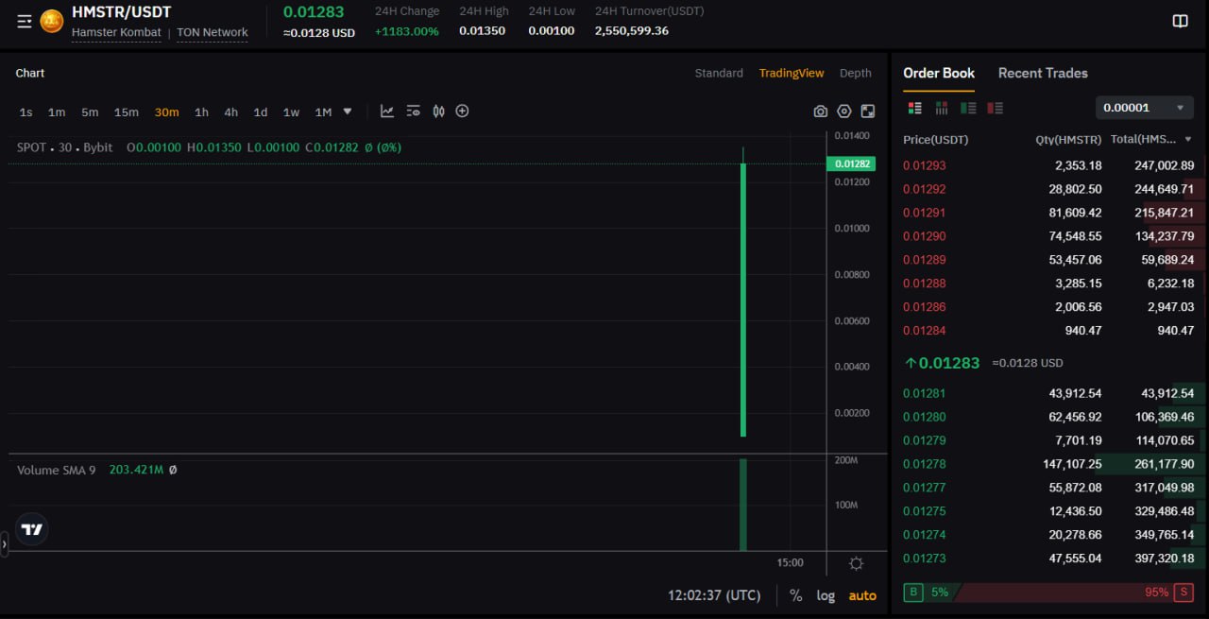1209x619 pixels.
Task: Take a chart snapshot with camera icon
Action: click(820, 112)
